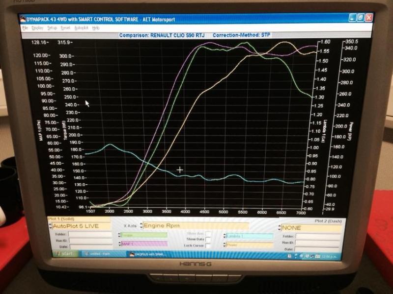Click the Comparison: RENAULT CLIO S90 RTJ heading
The height and width of the screenshot is (294, 393).
click(x=162, y=35)
